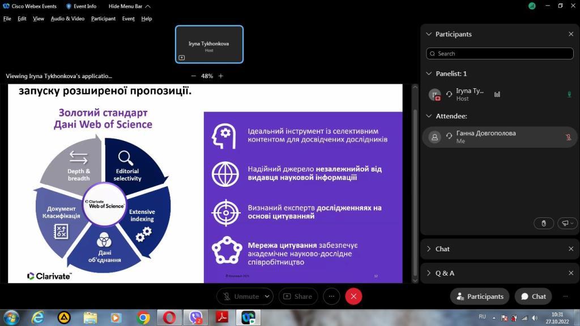Zoom in with the plus button

(x=221, y=76)
